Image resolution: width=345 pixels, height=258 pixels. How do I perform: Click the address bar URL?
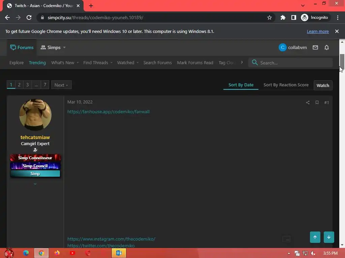[95, 17]
